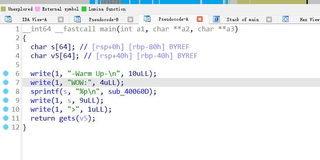Viewport: 320px width, 160px height.
Task: Toggle breakpoint dot on line 7
Action: click(6, 82)
